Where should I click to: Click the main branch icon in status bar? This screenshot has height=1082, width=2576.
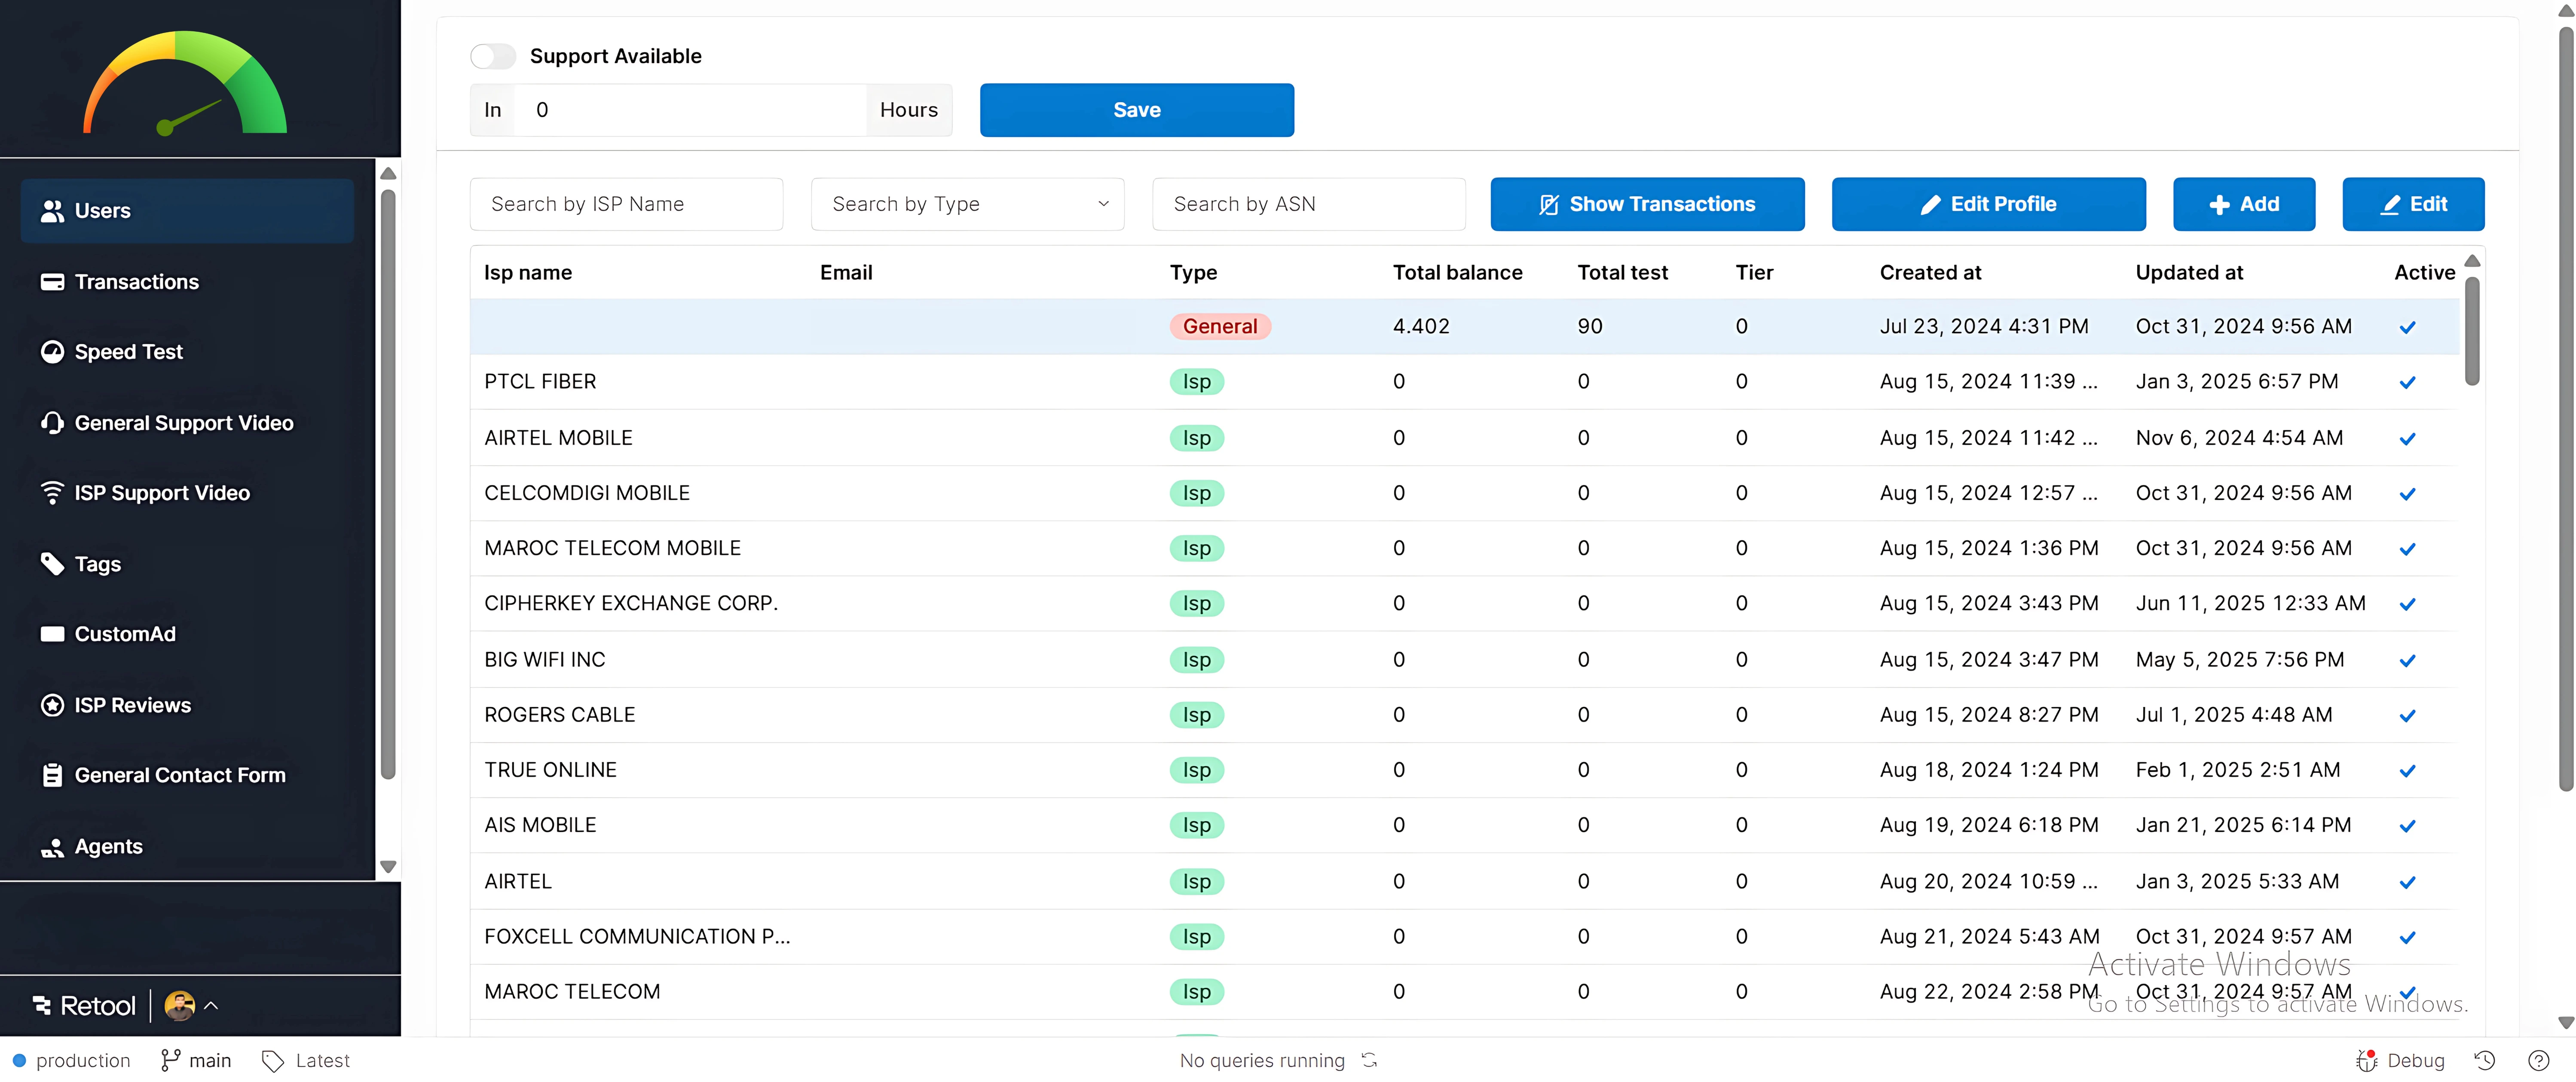[x=170, y=1060]
